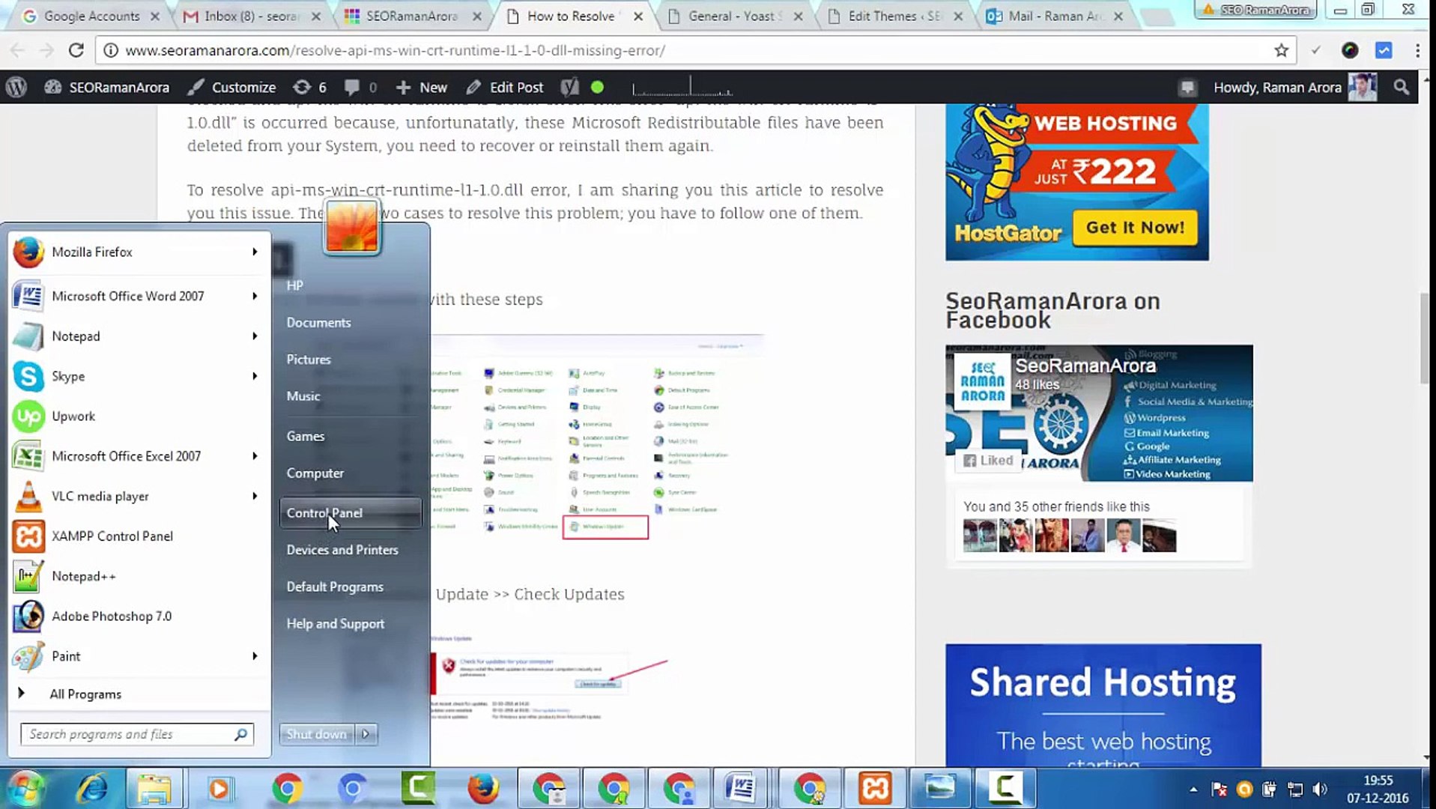Click Get It Now on HostGator ad
This screenshot has height=809, width=1436.
1135,228
